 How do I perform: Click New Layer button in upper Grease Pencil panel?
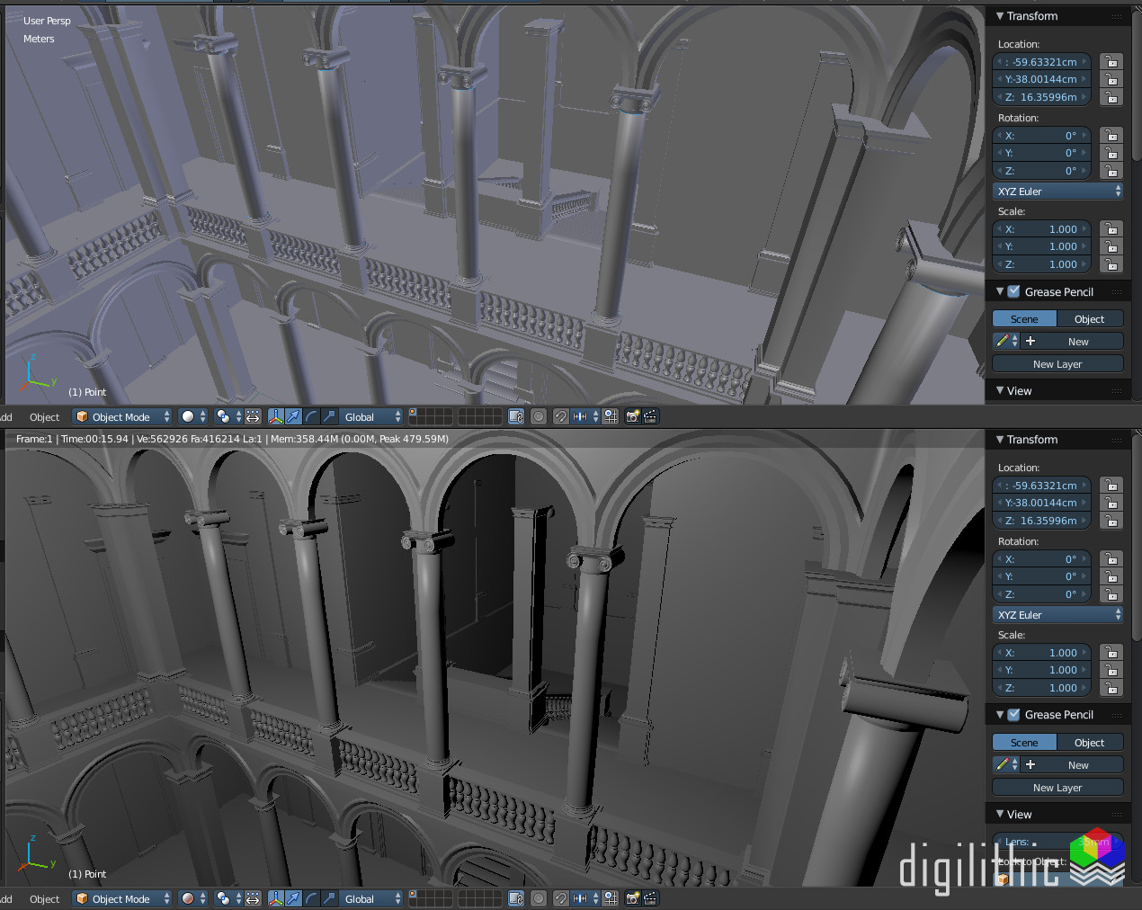[1057, 364]
